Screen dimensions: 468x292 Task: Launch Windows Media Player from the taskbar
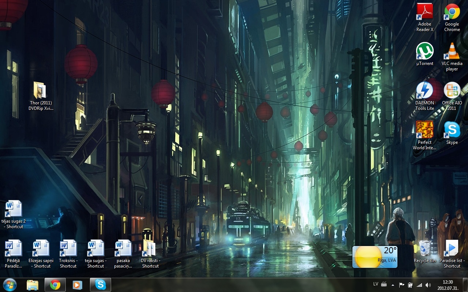pyautogui.click(x=78, y=285)
